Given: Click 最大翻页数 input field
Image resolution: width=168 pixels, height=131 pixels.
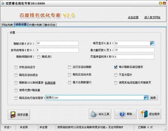Looking at the screenshot, I should click(x=134, y=50).
